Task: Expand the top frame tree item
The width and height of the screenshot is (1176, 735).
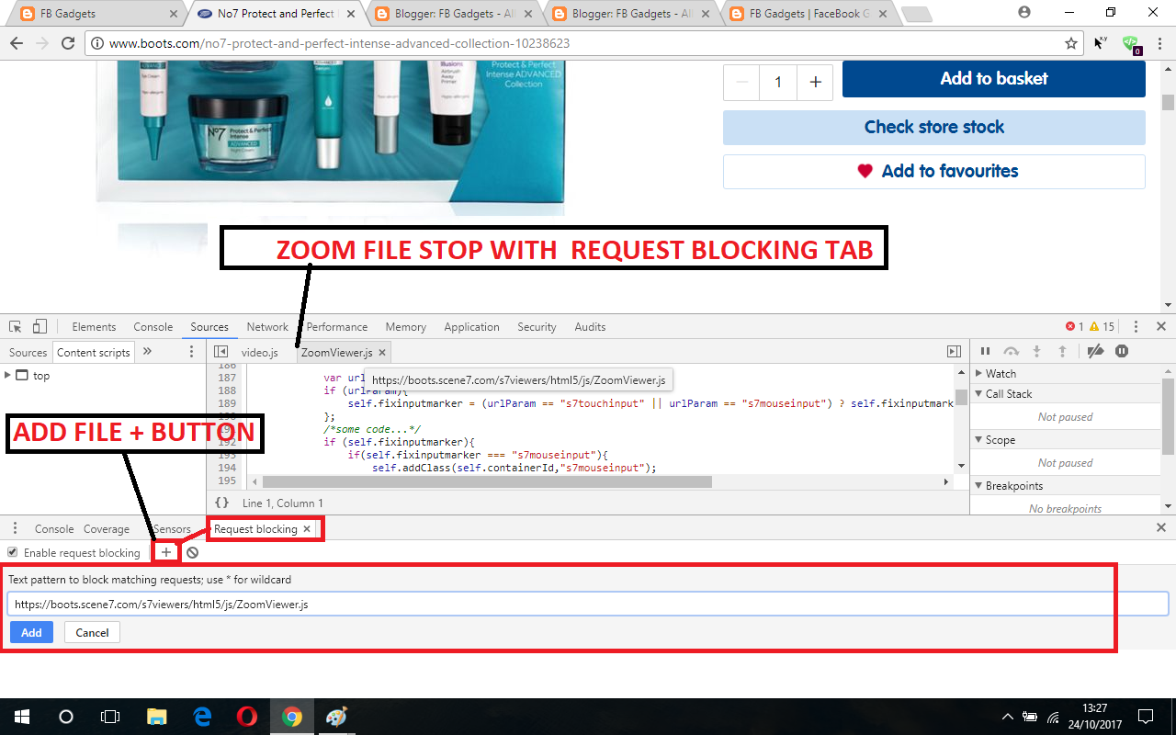Action: pos(7,375)
